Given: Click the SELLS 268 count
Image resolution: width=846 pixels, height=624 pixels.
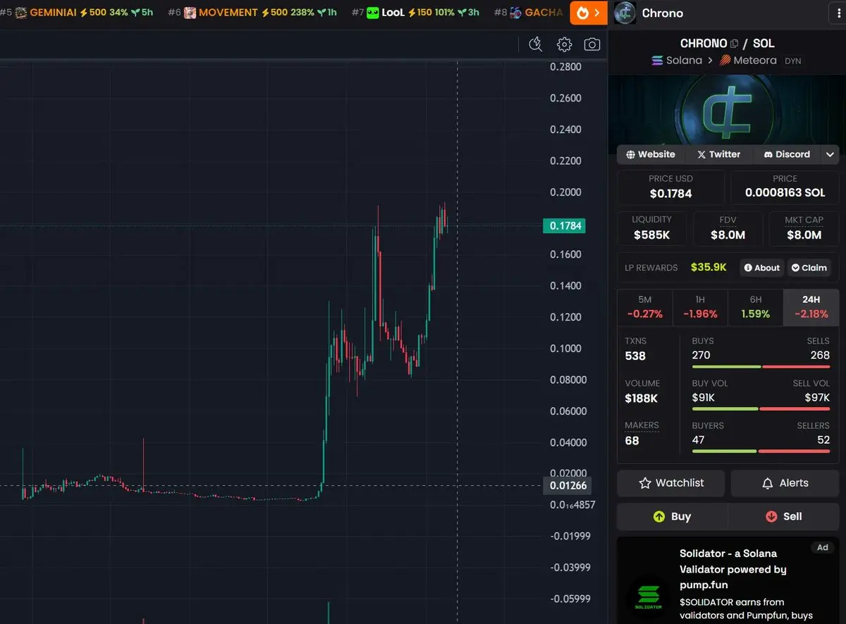Looking at the screenshot, I should (x=820, y=355).
